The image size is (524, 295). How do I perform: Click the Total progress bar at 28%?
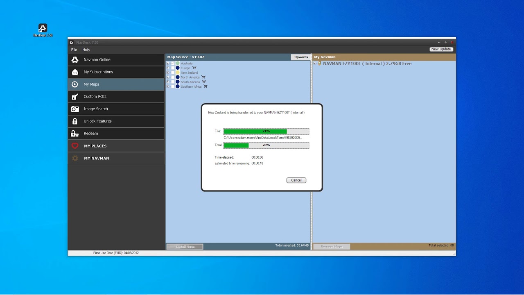click(x=266, y=145)
